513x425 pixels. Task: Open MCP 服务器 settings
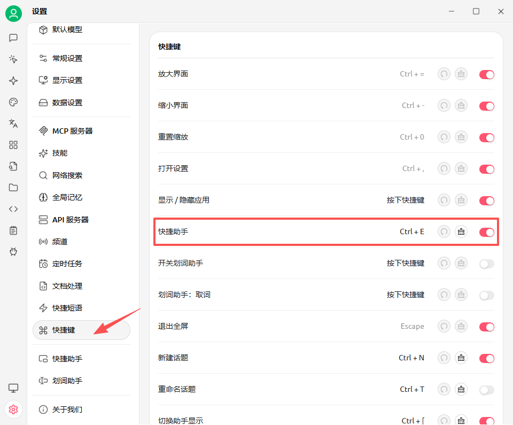(81, 131)
